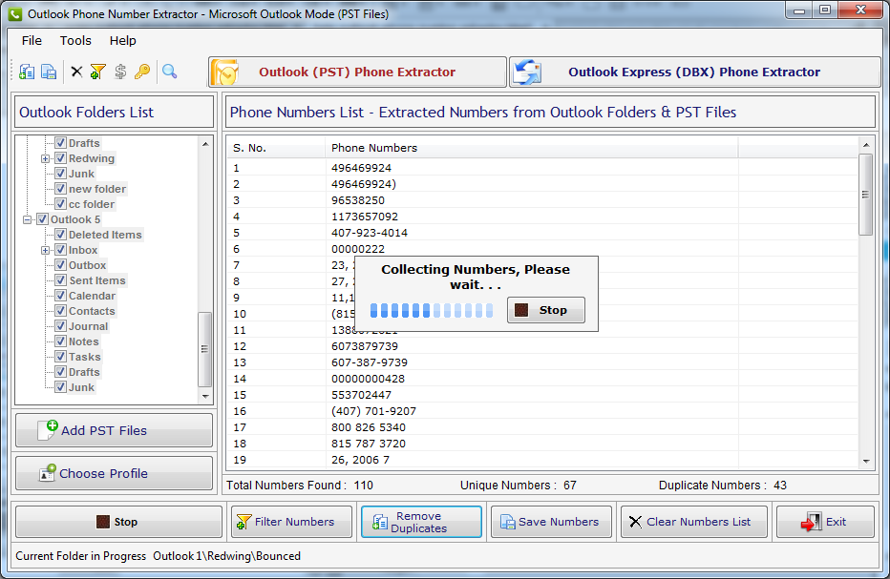Uncheck the Notes checkbox
The height and width of the screenshot is (579, 890).
pos(61,341)
